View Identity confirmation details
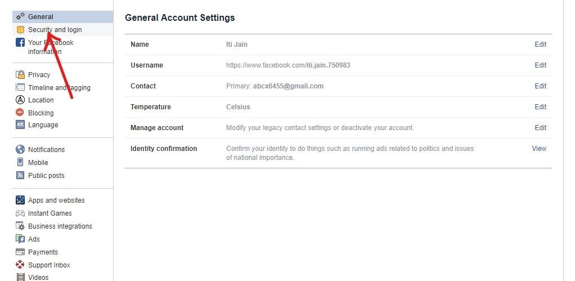The height and width of the screenshot is (281, 575). 539,149
